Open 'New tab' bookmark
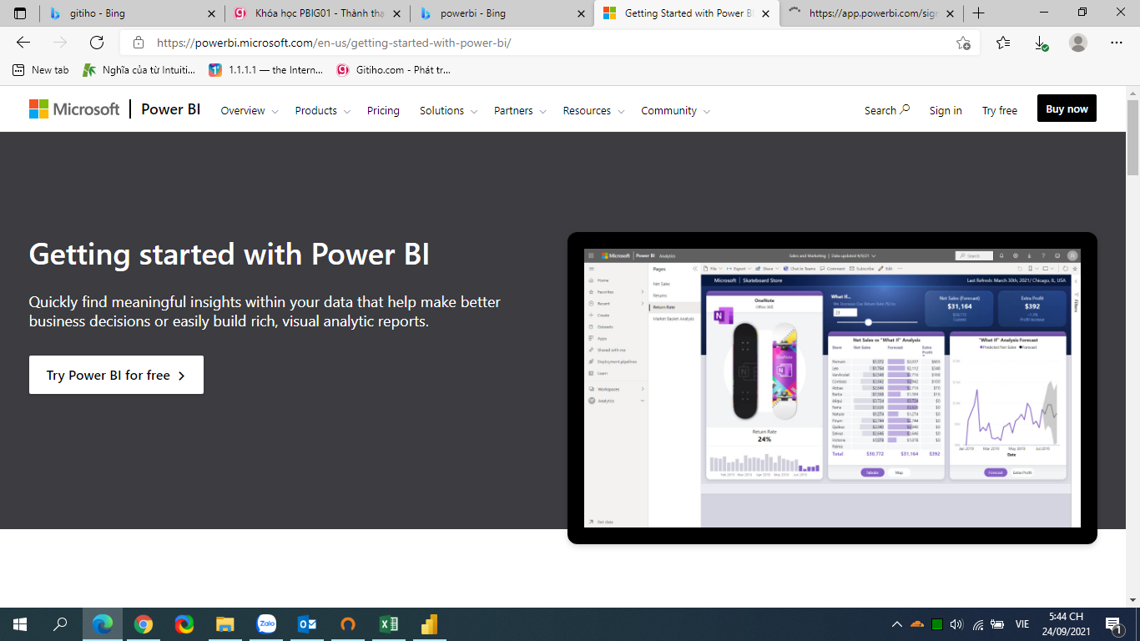 pyautogui.click(x=41, y=70)
